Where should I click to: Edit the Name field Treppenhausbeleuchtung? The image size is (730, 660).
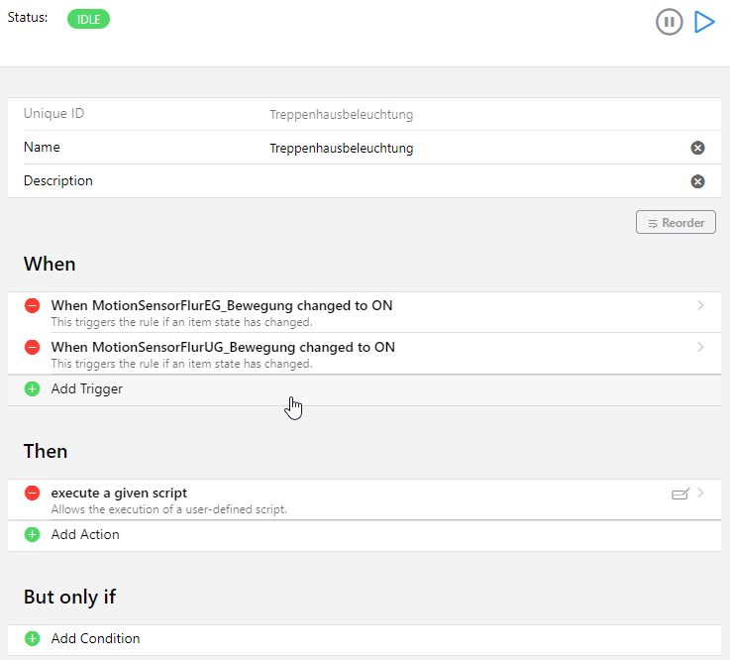(x=474, y=148)
